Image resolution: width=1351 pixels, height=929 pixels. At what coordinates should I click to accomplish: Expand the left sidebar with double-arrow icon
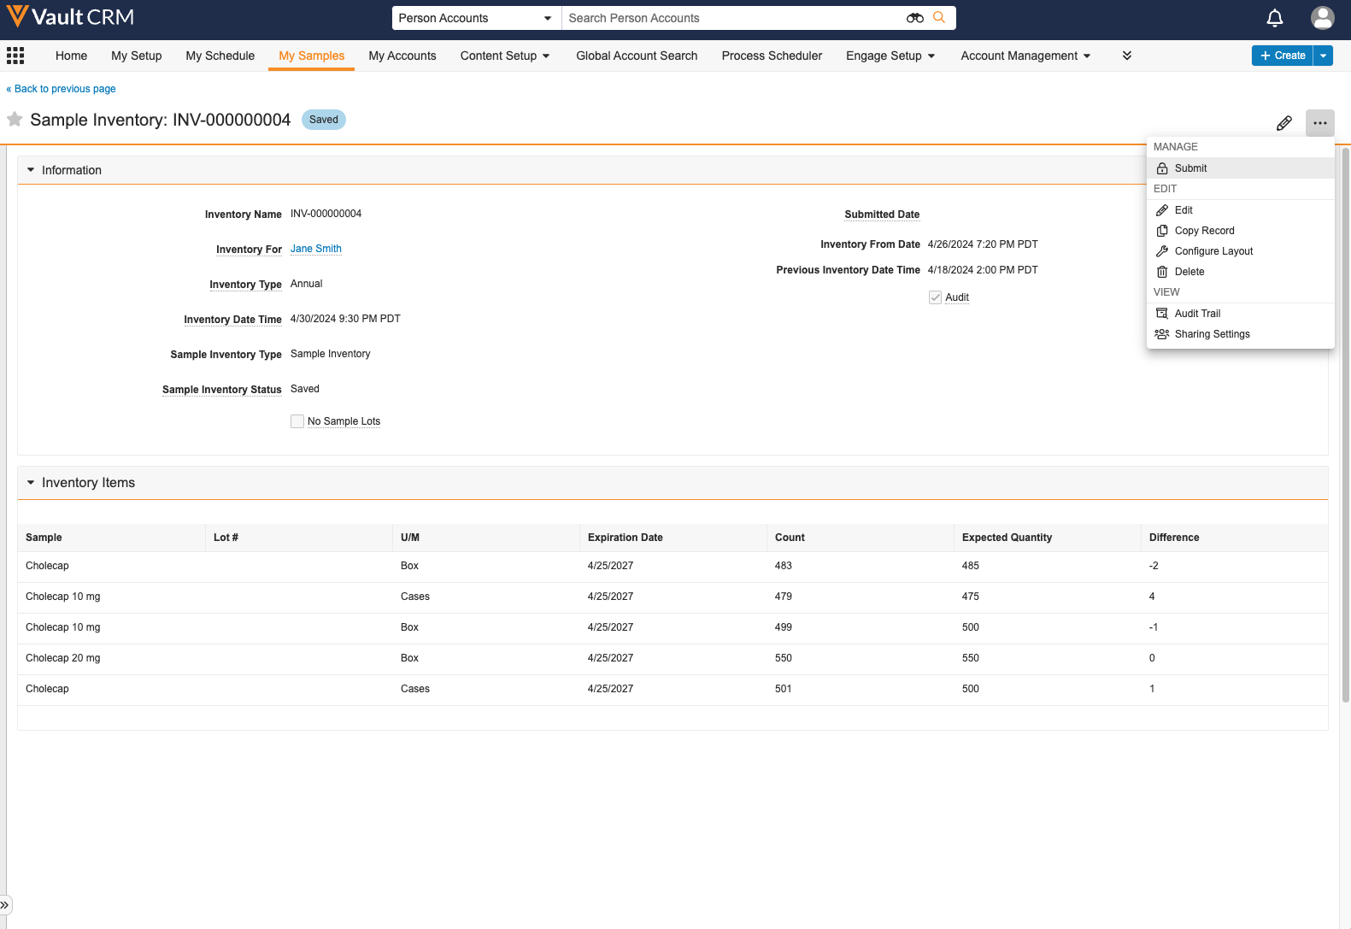point(5,905)
